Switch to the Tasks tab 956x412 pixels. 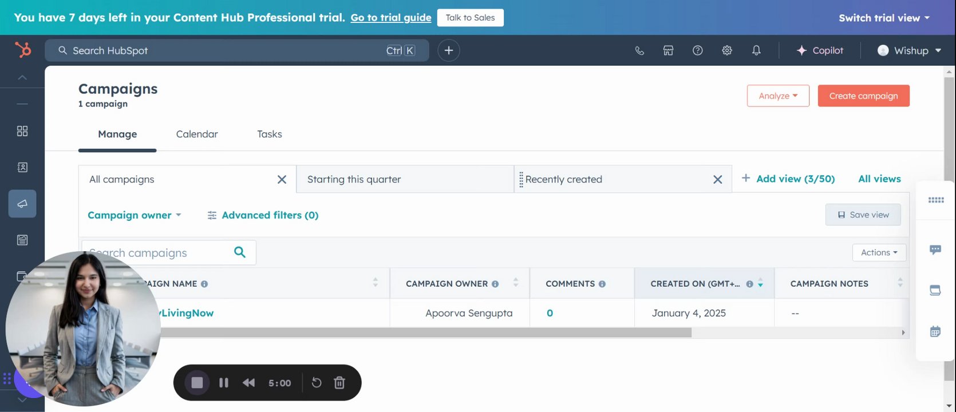point(270,134)
